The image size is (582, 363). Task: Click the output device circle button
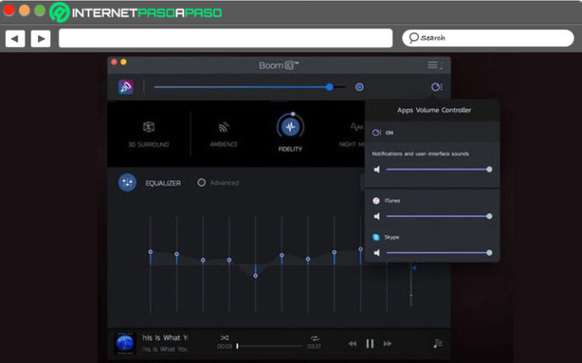click(359, 87)
